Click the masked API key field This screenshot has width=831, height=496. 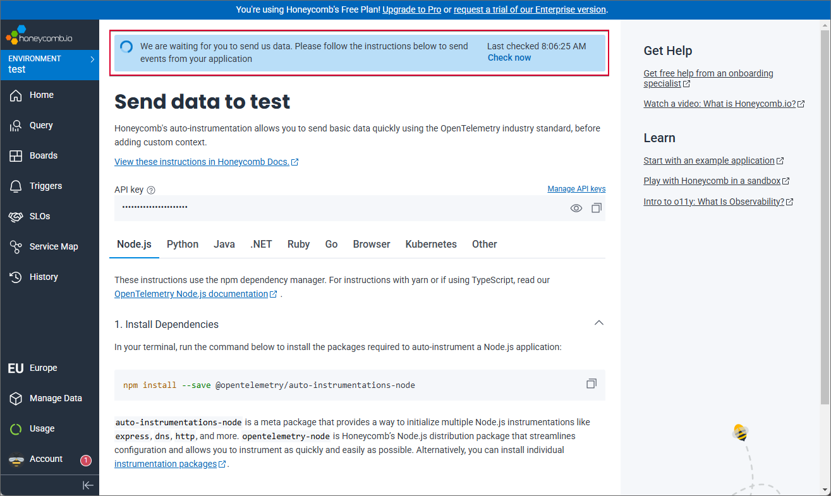[360, 208]
